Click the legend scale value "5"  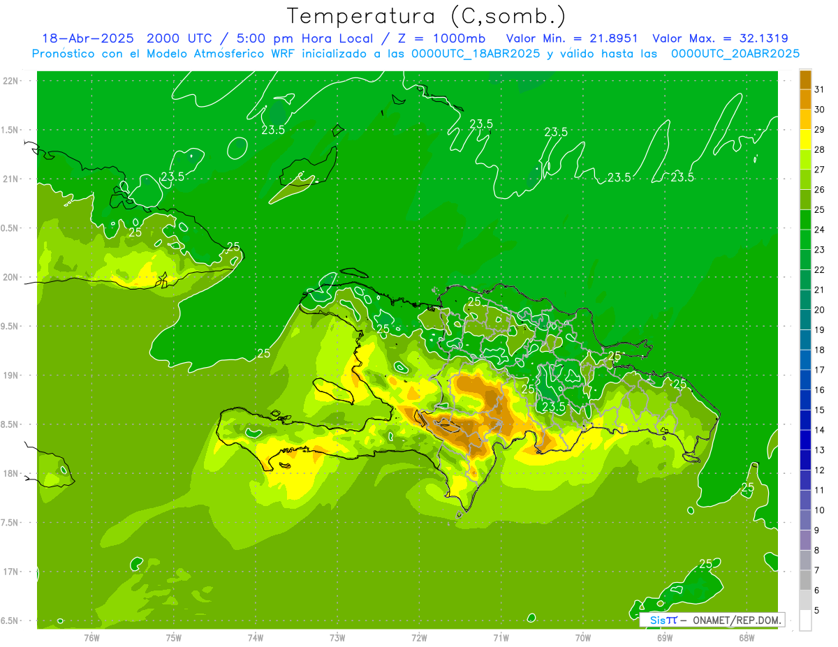[x=817, y=610]
